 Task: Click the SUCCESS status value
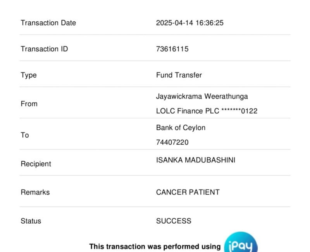click(x=174, y=221)
